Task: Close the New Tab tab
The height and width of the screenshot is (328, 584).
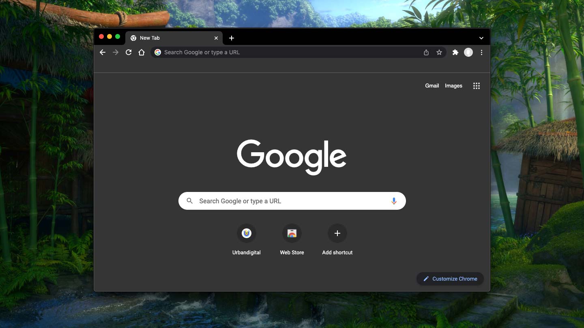Action: tap(216, 38)
